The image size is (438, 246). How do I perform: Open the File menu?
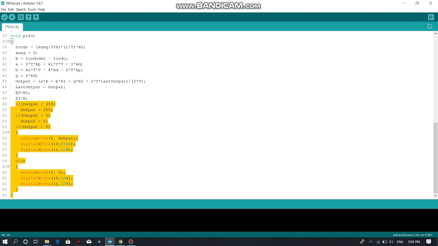click(x=3, y=10)
